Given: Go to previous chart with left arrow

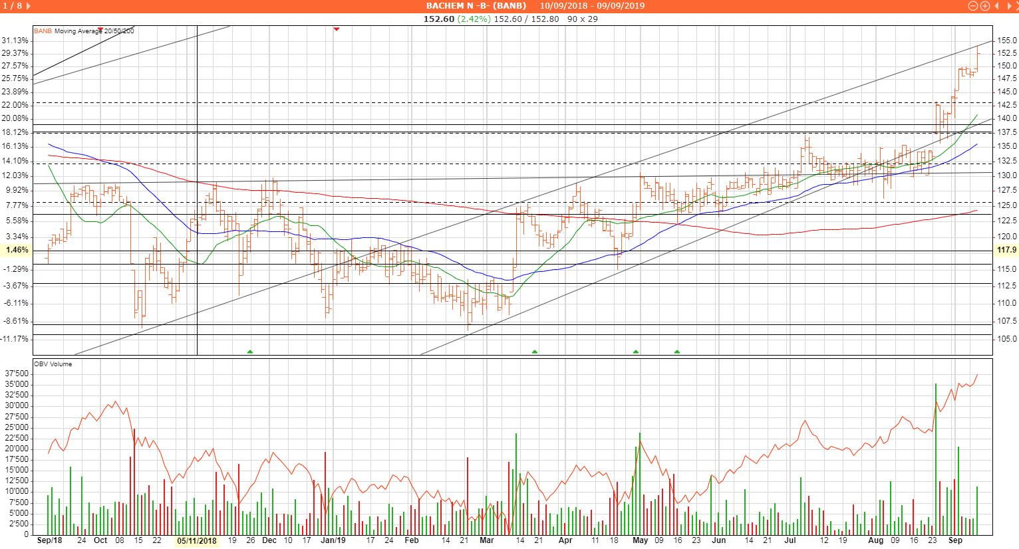Looking at the screenshot, I should [x=996, y=6].
